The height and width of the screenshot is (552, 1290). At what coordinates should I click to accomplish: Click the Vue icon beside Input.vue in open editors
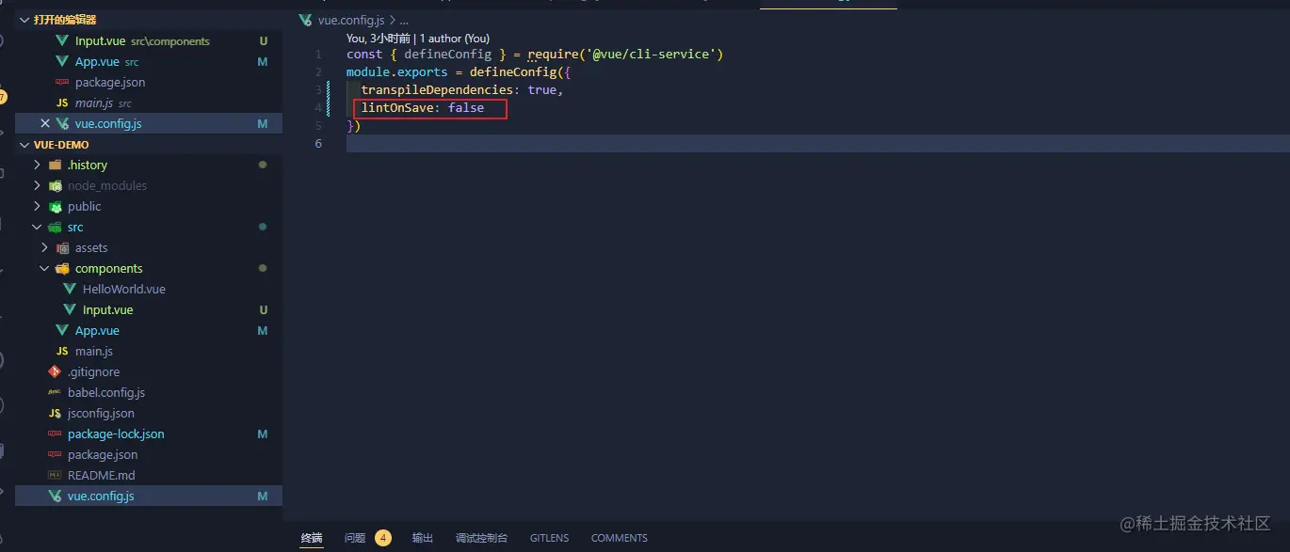click(62, 40)
